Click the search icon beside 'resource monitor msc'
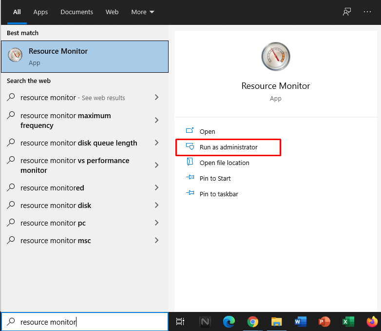Screen dimensions: 381x331 tap(11, 240)
